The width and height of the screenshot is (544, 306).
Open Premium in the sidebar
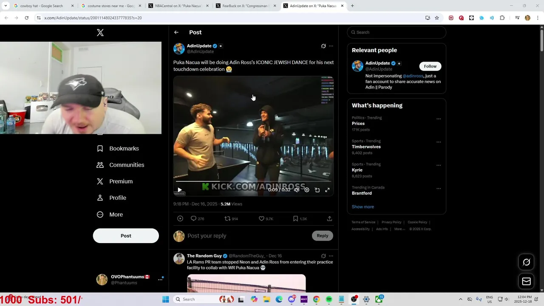(115, 181)
